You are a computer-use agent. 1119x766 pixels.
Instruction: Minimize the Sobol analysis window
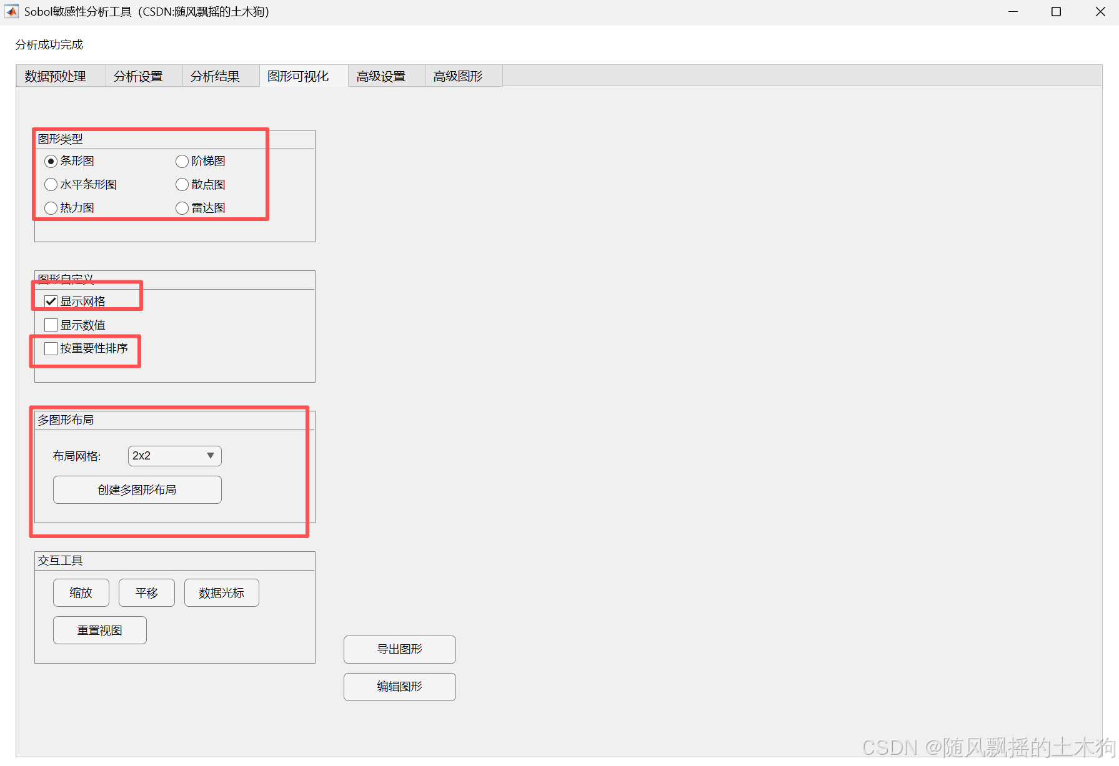click(x=1013, y=12)
